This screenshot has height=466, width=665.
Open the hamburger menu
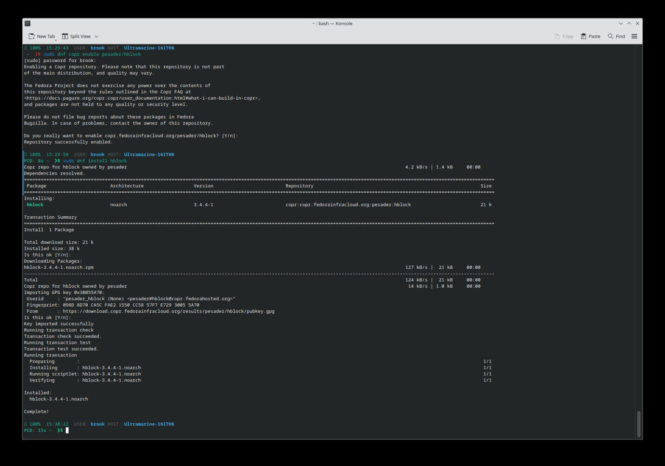[634, 36]
